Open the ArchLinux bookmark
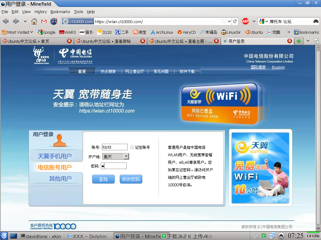The height and width of the screenshot is (240, 321). [162, 32]
